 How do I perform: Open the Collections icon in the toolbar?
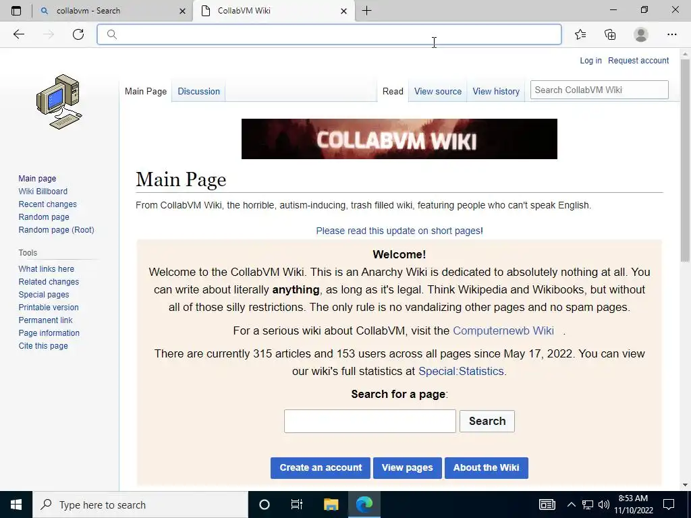610,34
